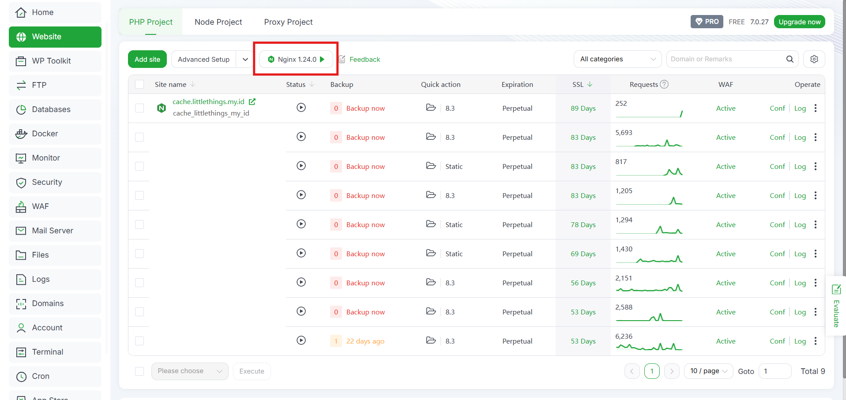Go to the FTP section
This screenshot has width=846, height=400.
point(55,85)
